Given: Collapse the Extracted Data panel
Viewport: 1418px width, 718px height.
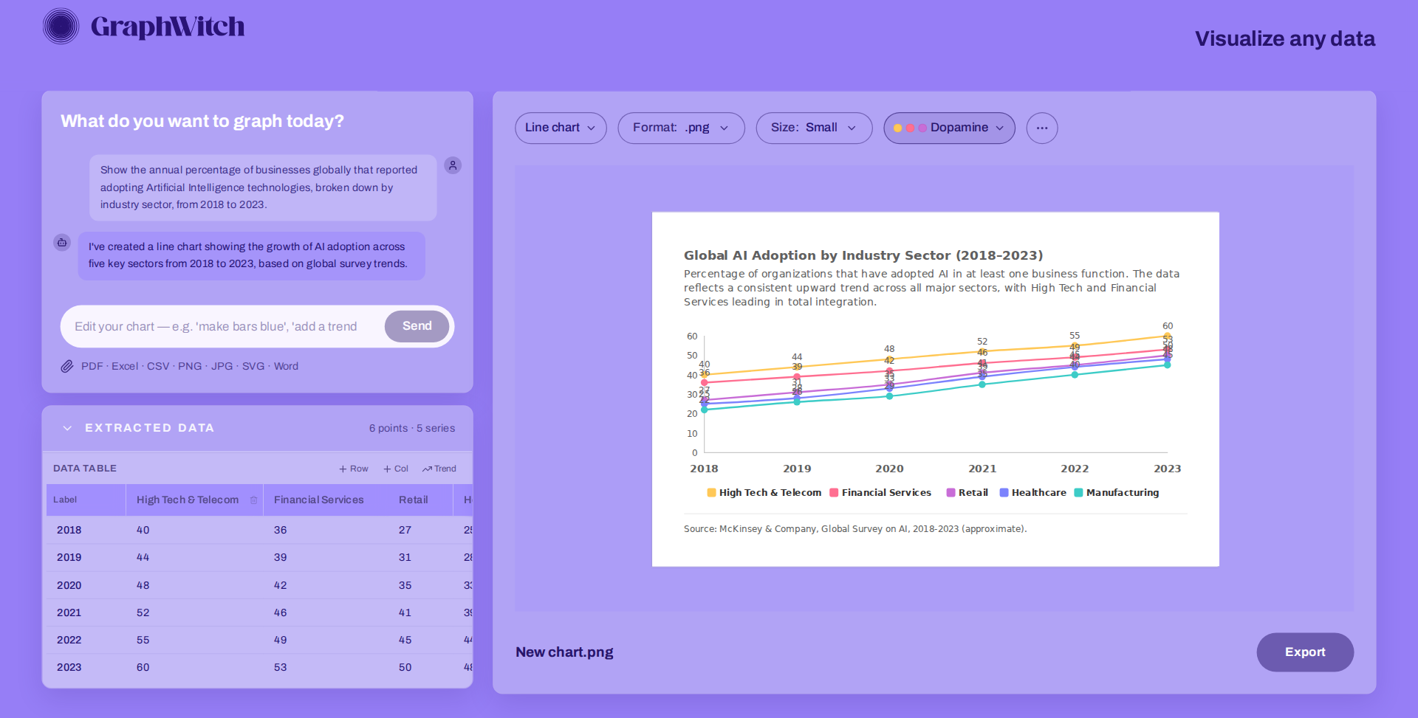Looking at the screenshot, I should click(x=67, y=428).
